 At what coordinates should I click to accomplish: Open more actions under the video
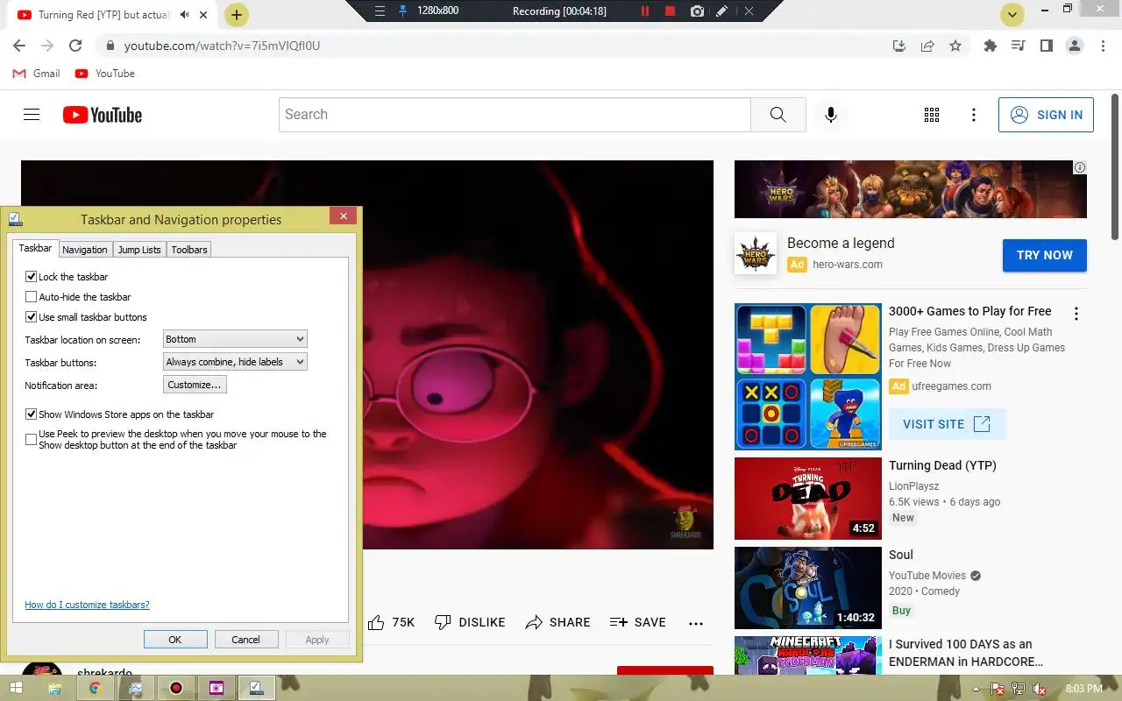pyautogui.click(x=696, y=623)
